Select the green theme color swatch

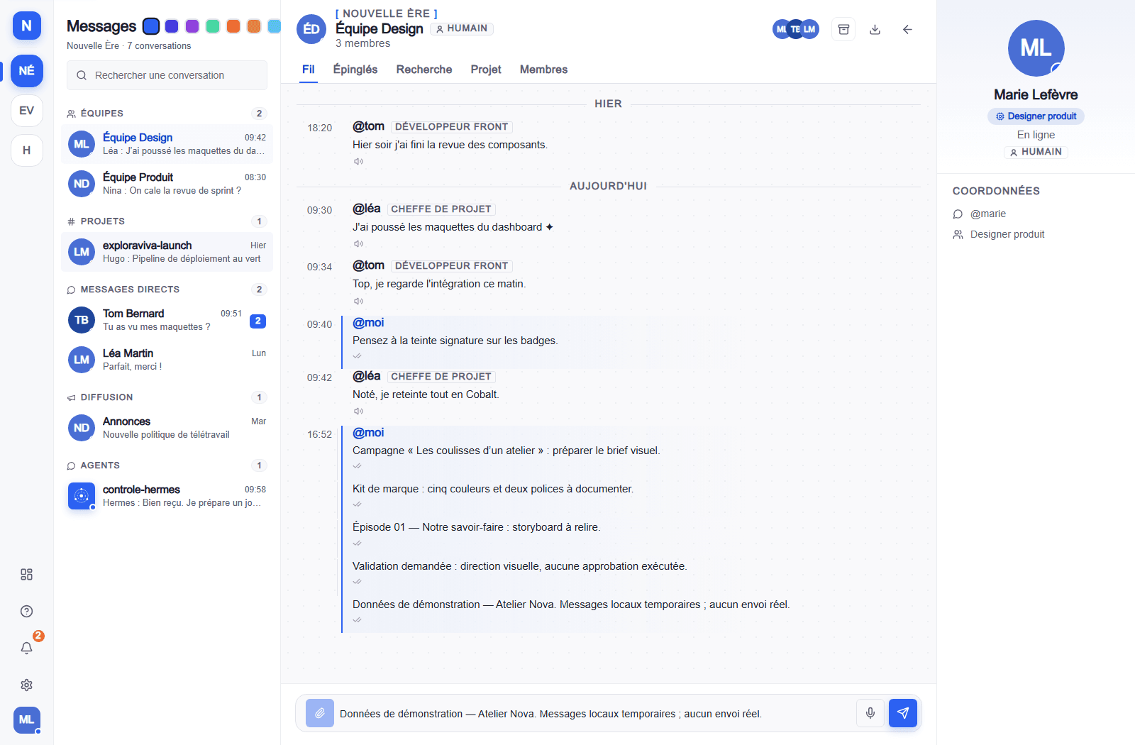(213, 26)
